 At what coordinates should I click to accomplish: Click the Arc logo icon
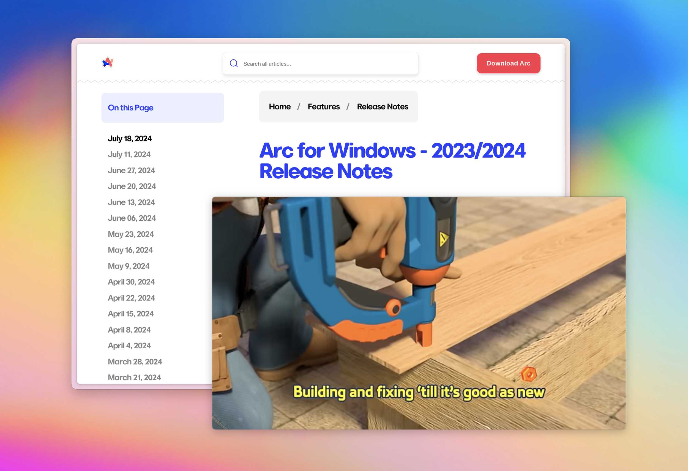pos(108,62)
